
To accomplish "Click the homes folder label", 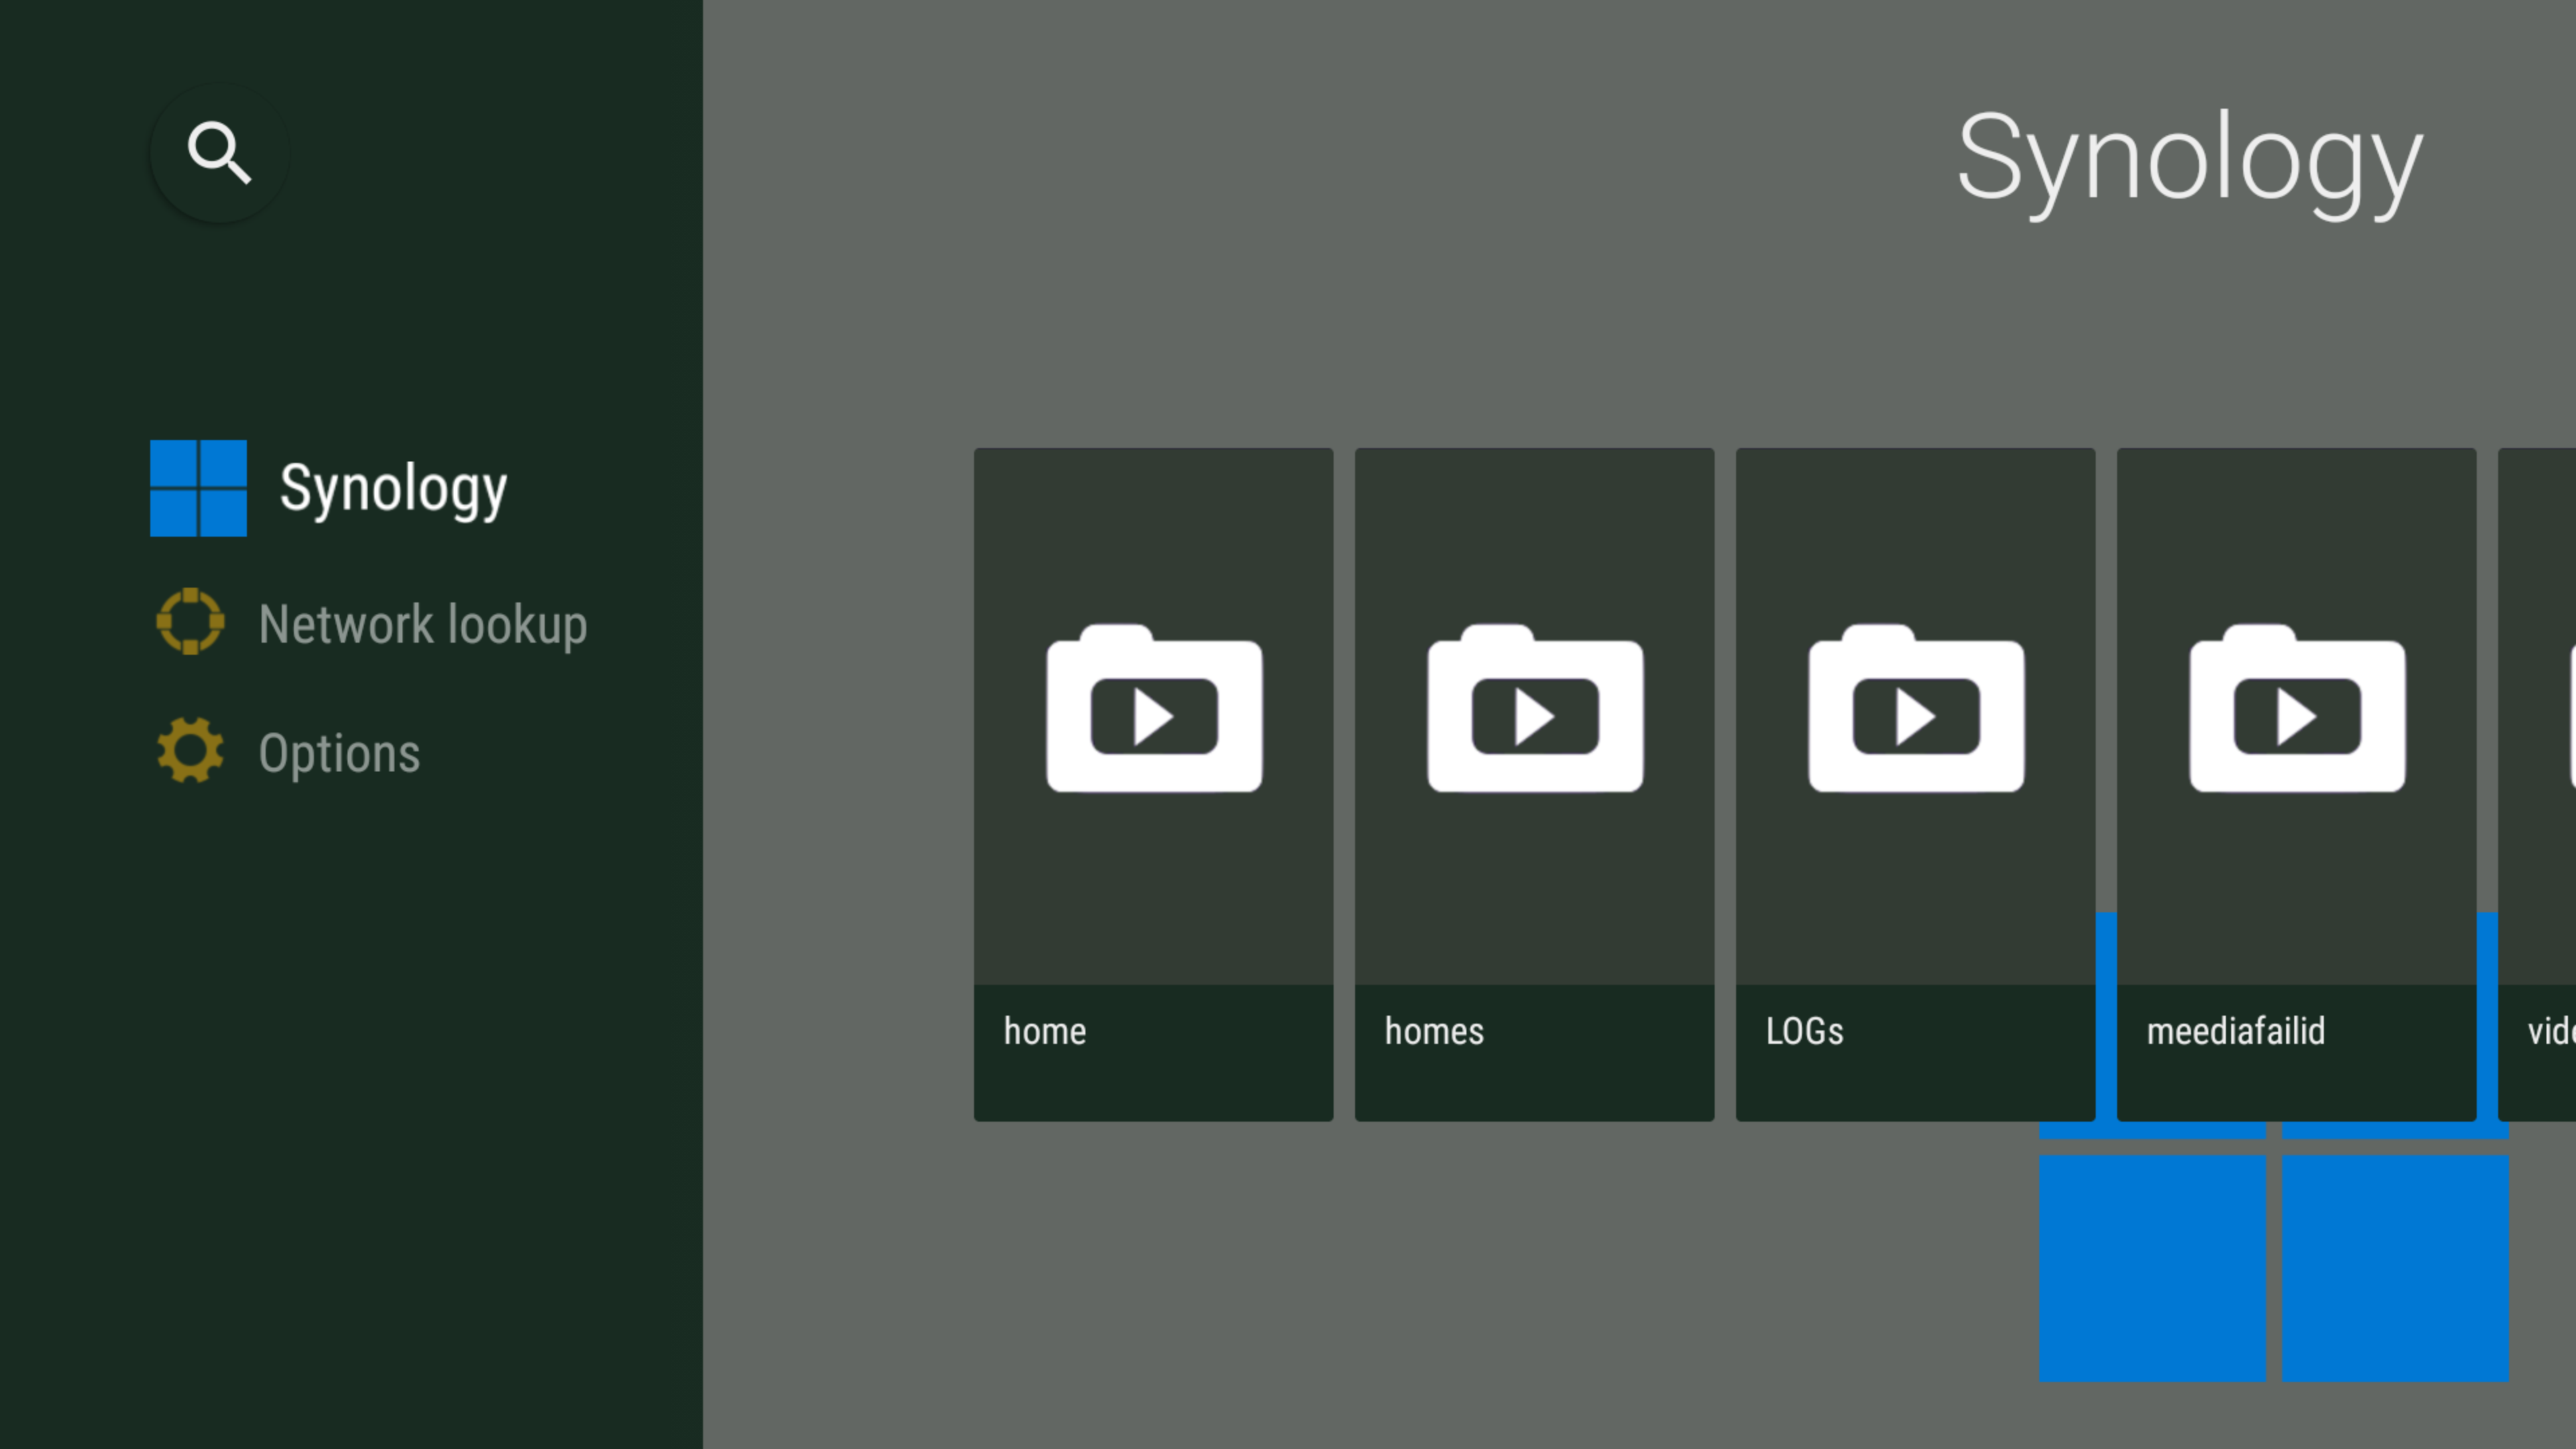I will (1434, 1031).
